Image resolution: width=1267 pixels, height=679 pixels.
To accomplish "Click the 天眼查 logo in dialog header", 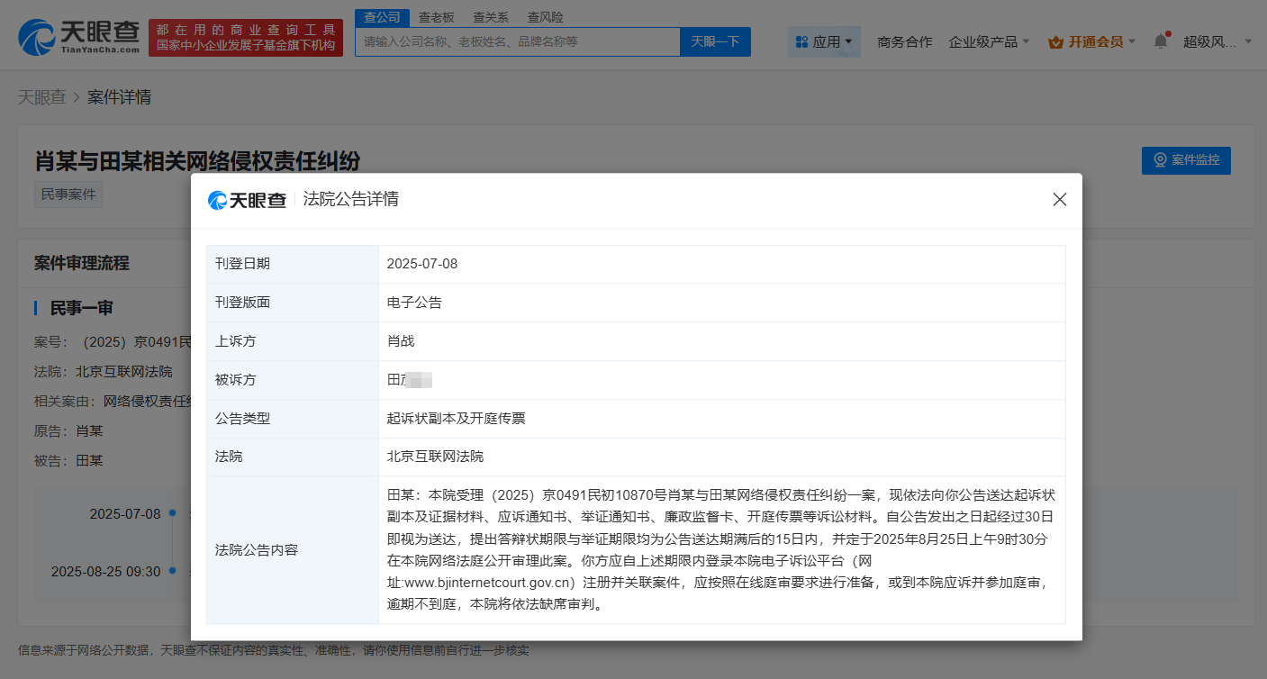I will (x=247, y=200).
